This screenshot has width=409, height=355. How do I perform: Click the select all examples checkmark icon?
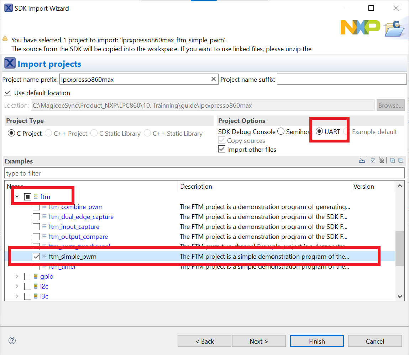[x=373, y=161]
